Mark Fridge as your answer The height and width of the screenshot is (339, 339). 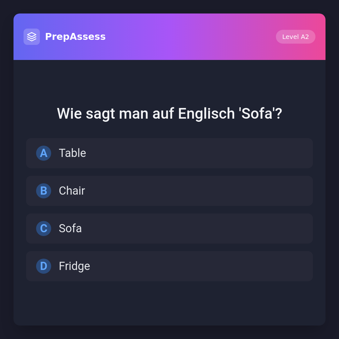[74, 266]
